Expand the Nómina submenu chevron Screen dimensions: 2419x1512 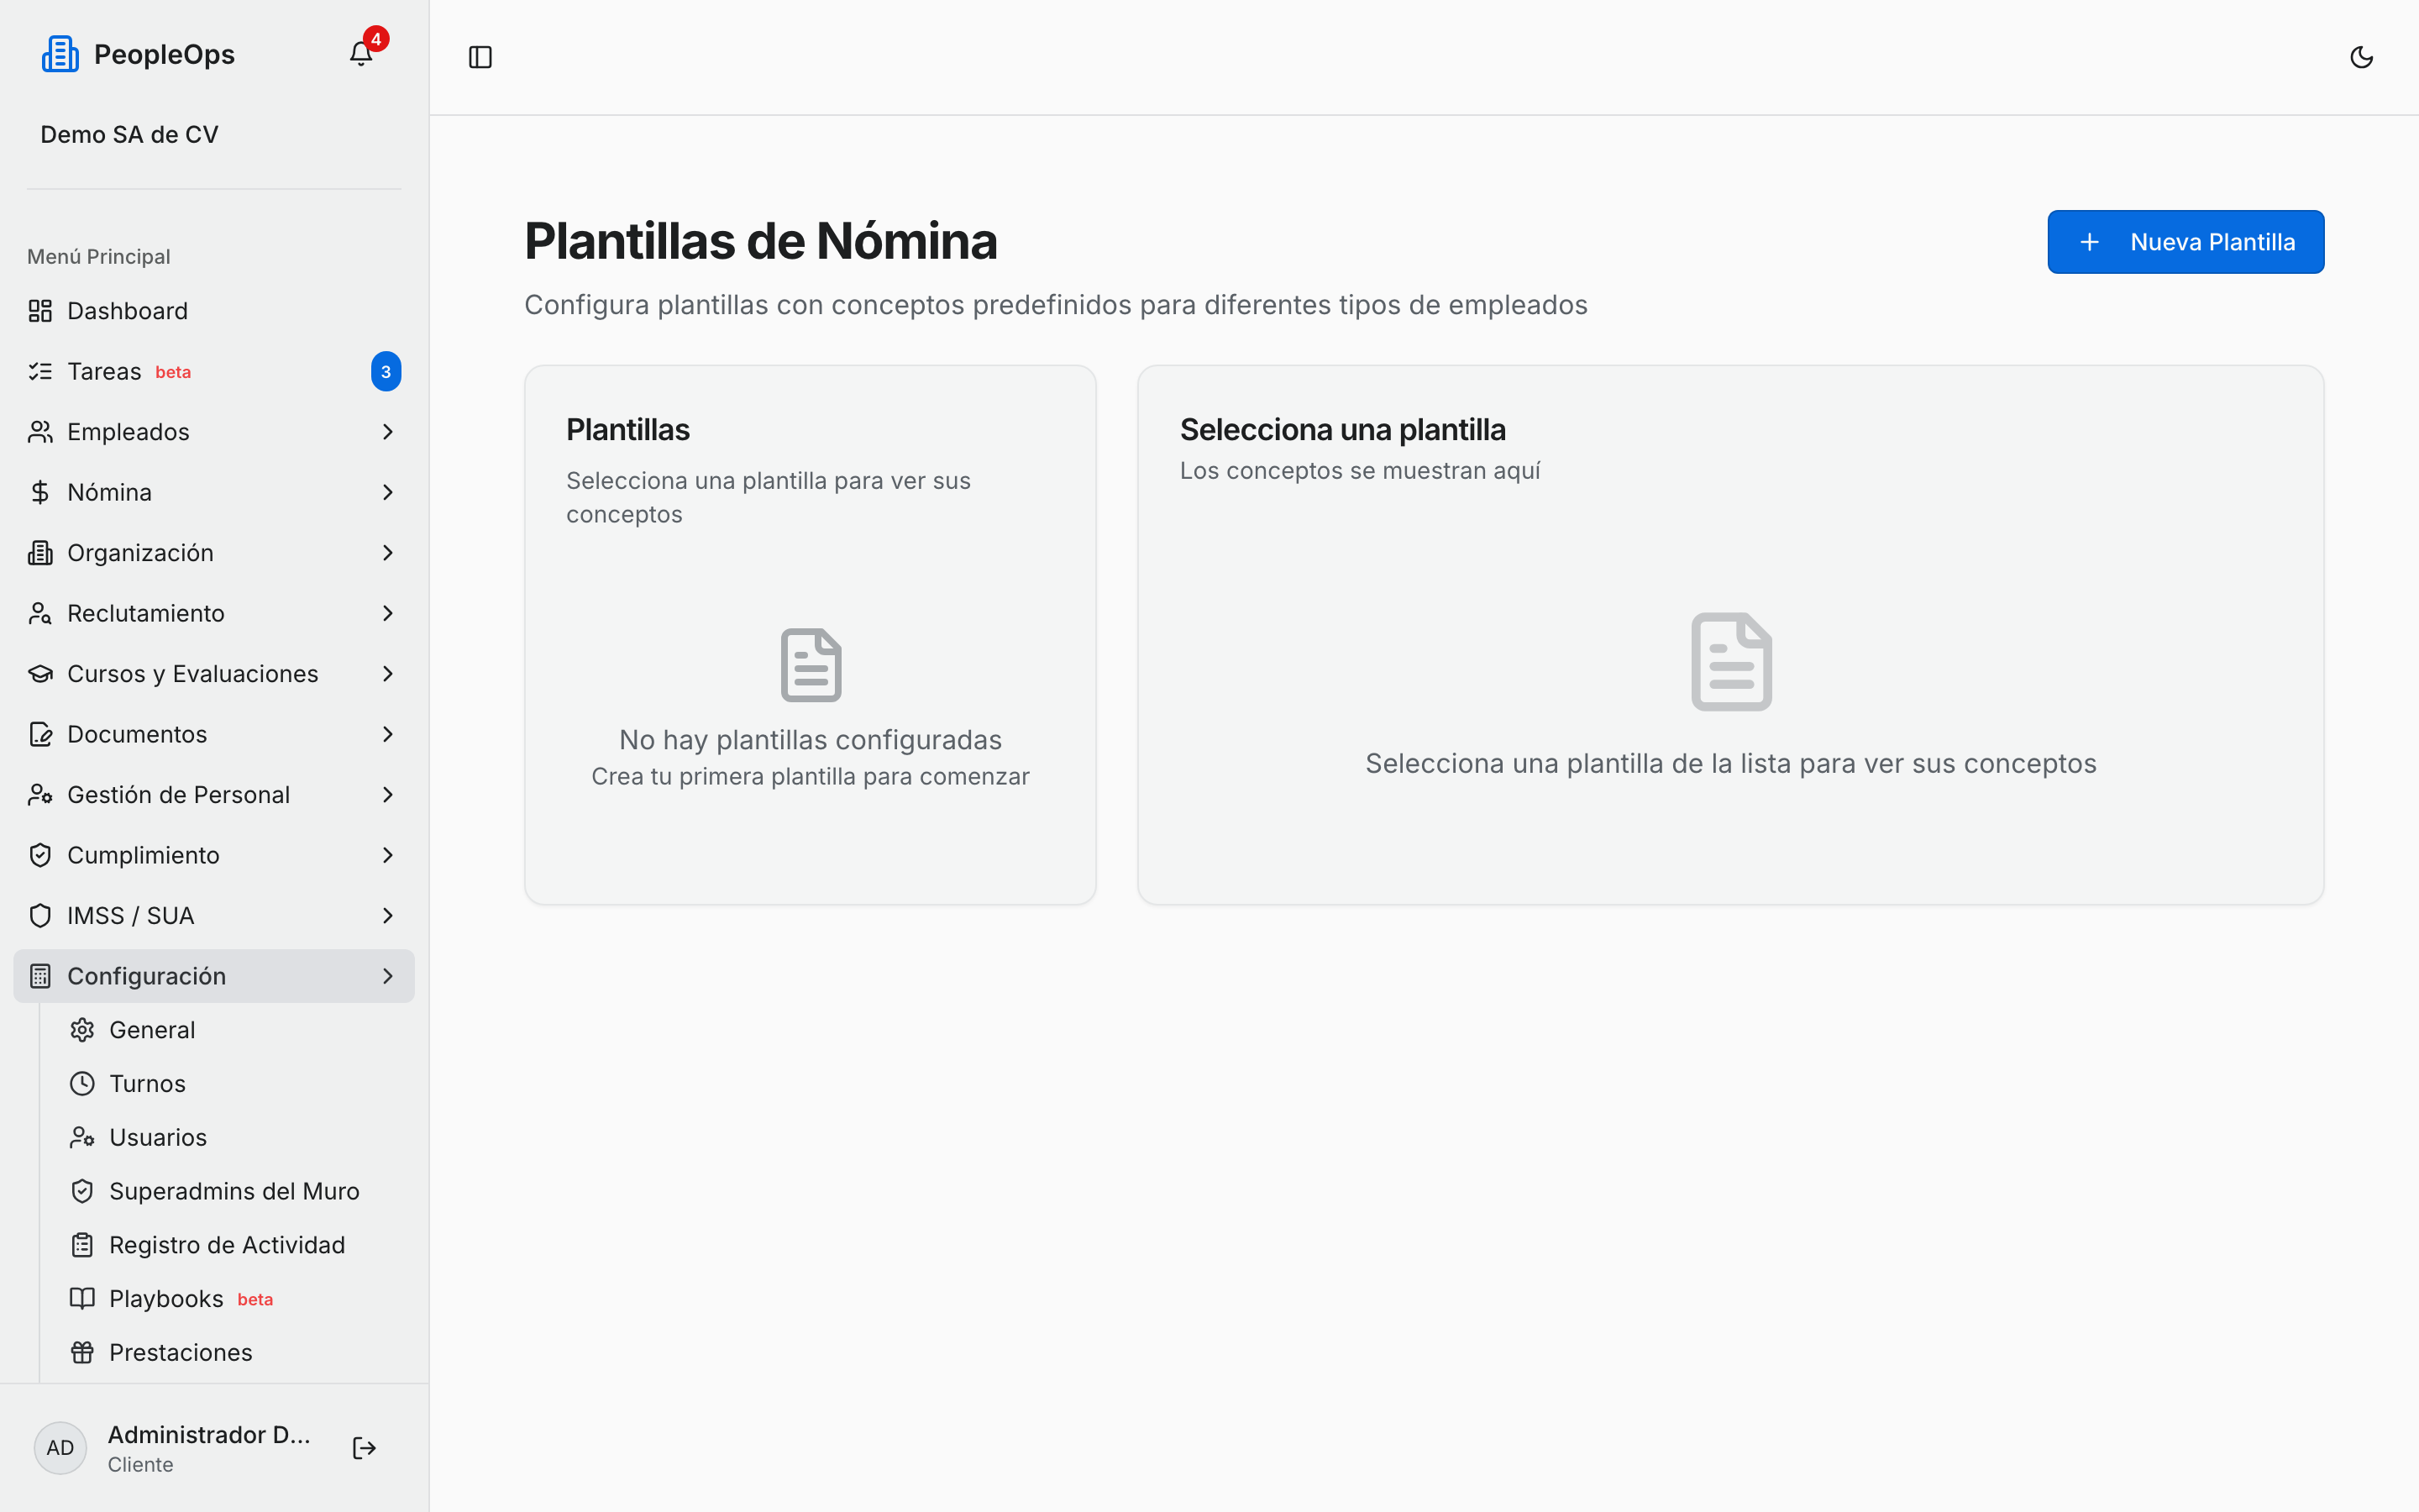pyautogui.click(x=388, y=492)
